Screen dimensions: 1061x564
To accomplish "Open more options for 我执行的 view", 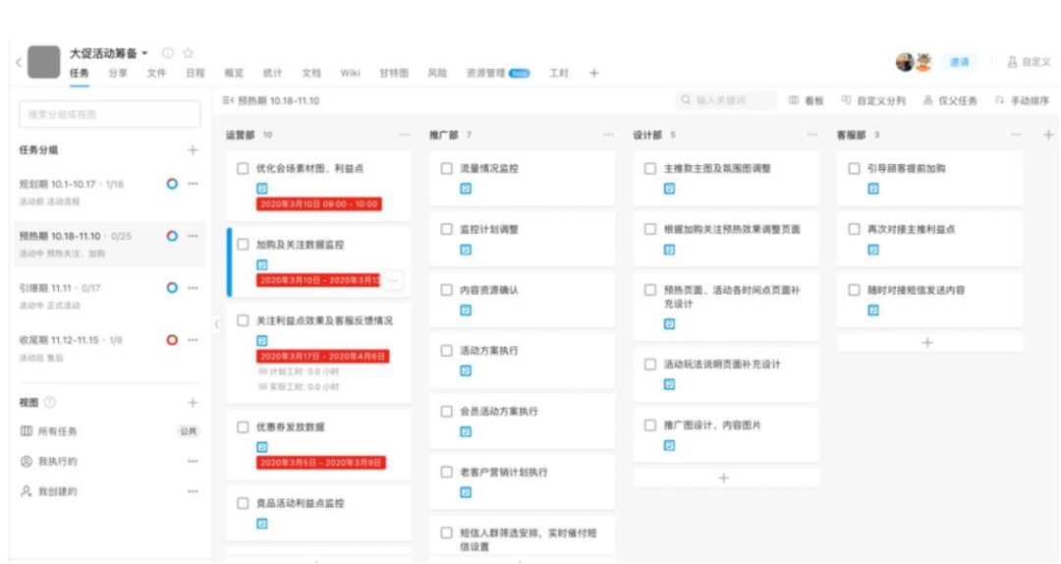I will [193, 461].
